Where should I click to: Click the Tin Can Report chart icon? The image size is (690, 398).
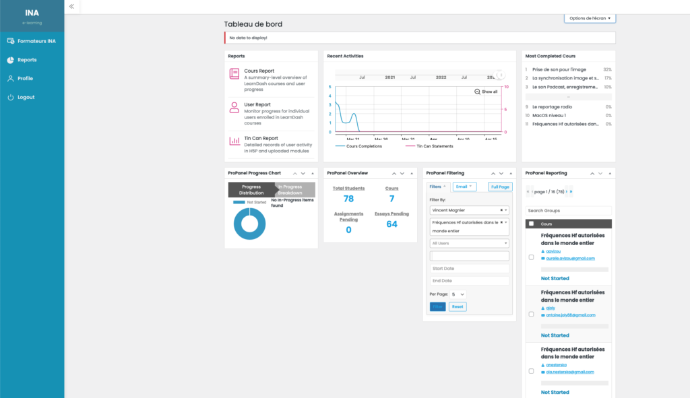click(x=234, y=141)
